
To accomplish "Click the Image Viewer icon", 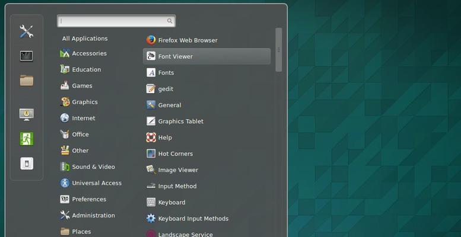I will pyautogui.click(x=151, y=169).
